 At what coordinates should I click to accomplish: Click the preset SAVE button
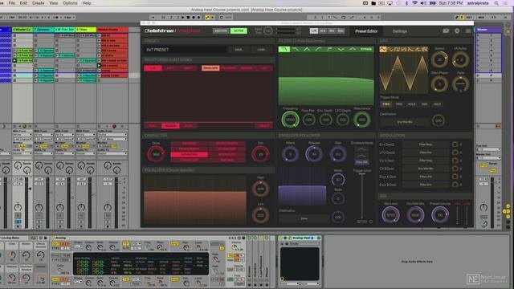(x=239, y=50)
